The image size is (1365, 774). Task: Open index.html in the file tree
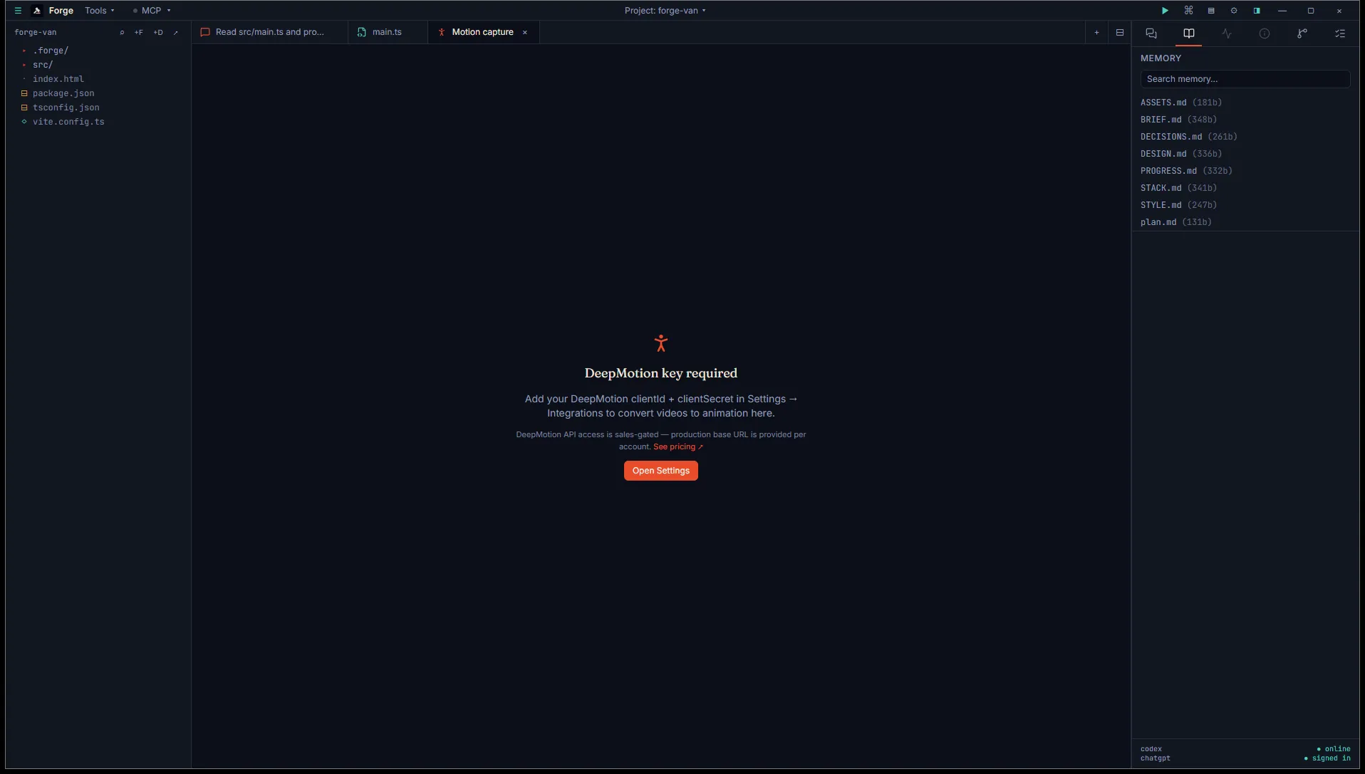click(x=58, y=79)
